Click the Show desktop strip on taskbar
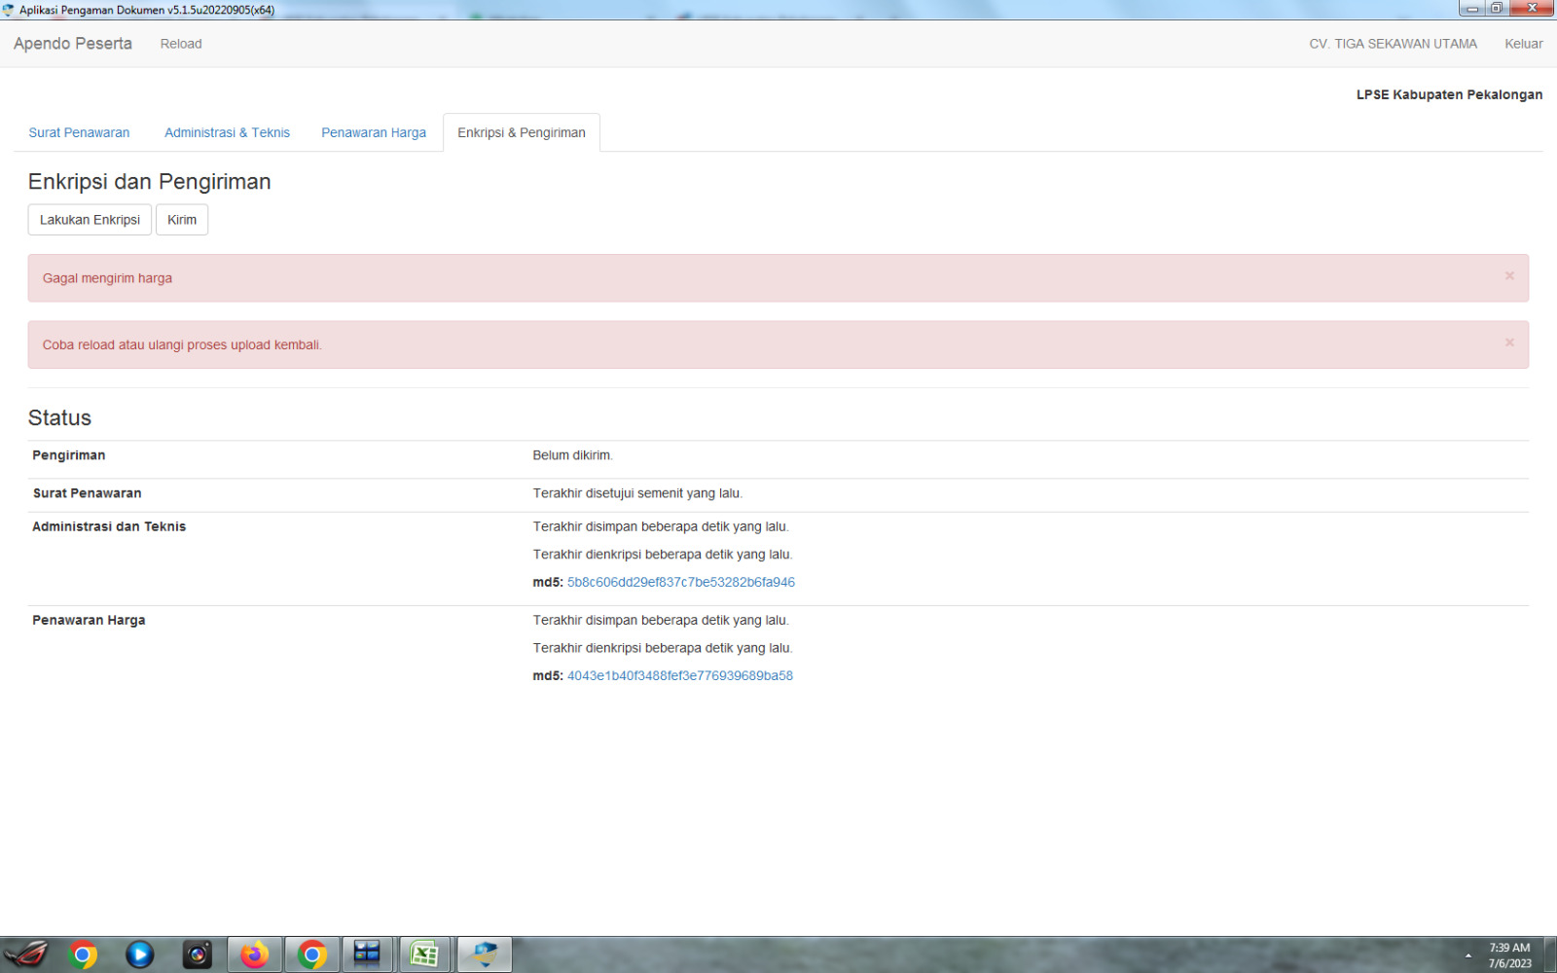The width and height of the screenshot is (1557, 973). [x=1550, y=955]
